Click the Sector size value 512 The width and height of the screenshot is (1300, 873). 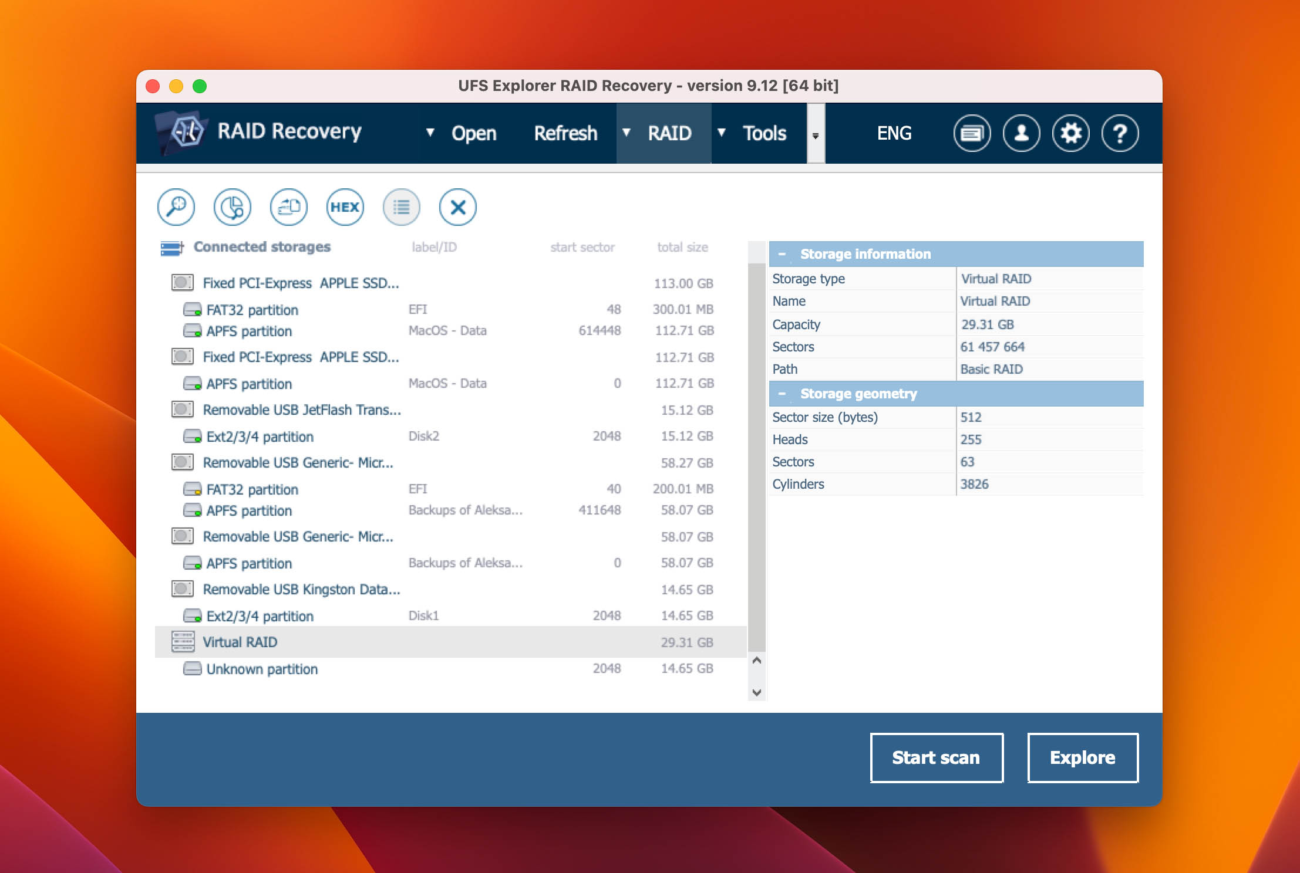pos(971,417)
